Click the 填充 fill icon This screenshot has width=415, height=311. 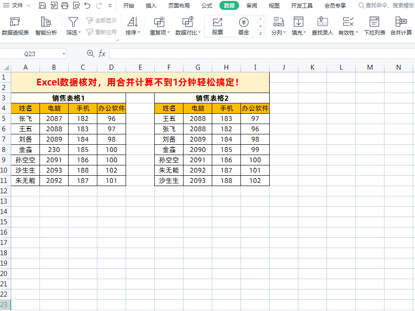pyautogui.click(x=298, y=22)
